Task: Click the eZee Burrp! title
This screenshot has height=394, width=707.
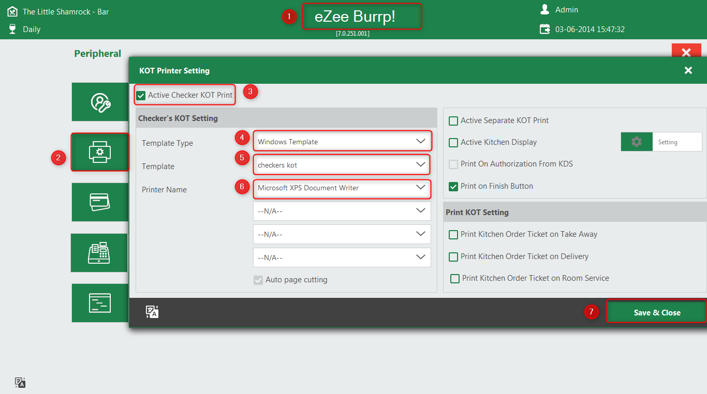Action: click(355, 17)
